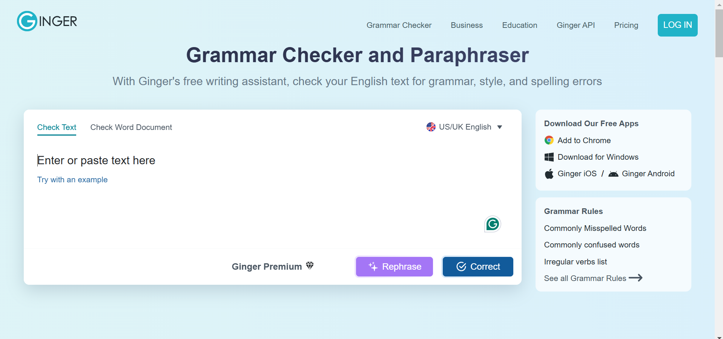The width and height of the screenshot is (723, 339).
Task: Open the Pricing menu item
Action: point(626,25)
